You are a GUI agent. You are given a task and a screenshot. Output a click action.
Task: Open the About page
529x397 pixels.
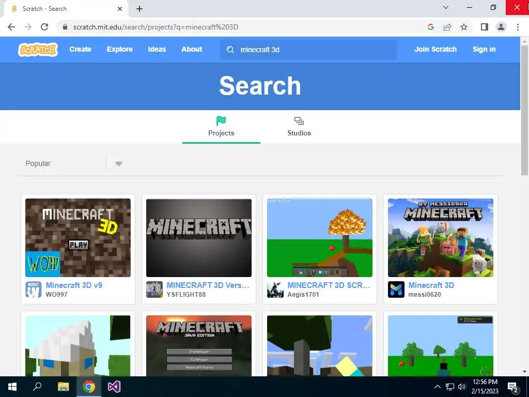point(192,49)
